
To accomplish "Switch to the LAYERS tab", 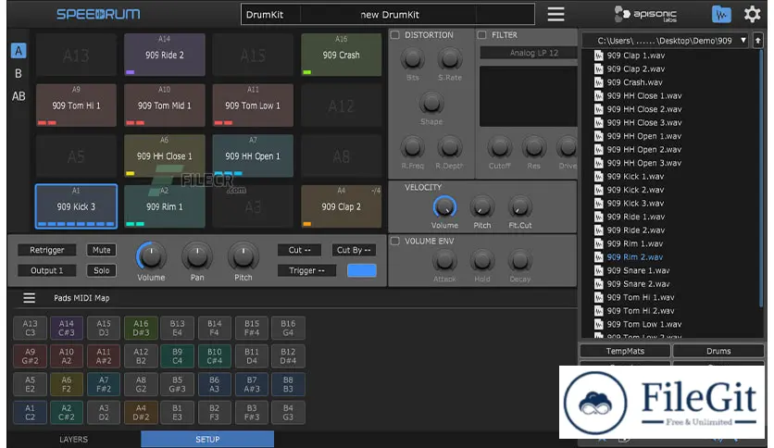I will point(73,439).
